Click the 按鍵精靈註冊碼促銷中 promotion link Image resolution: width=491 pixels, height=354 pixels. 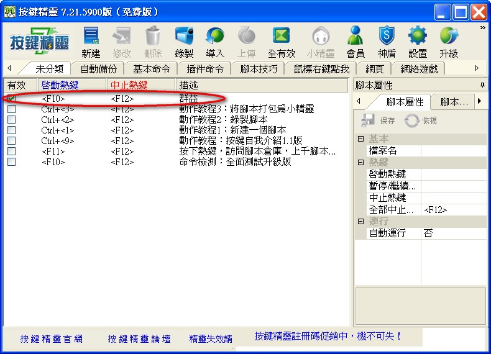pos(328,336)
